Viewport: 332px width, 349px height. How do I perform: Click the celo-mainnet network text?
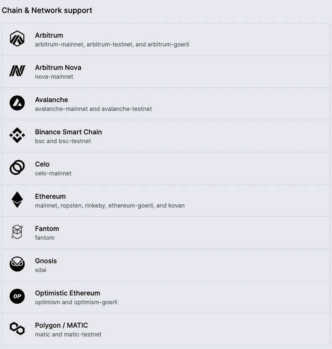point(53,173)
